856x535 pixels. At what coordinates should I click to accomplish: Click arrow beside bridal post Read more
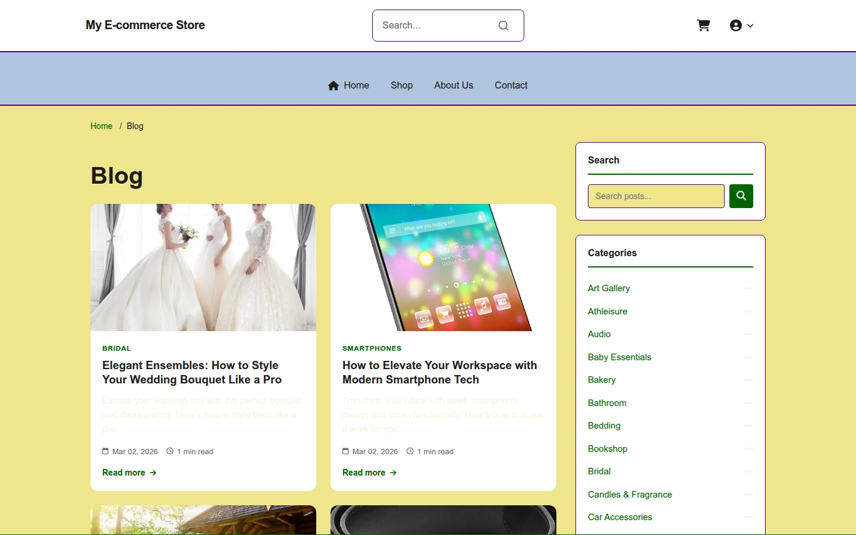point(153,473)
